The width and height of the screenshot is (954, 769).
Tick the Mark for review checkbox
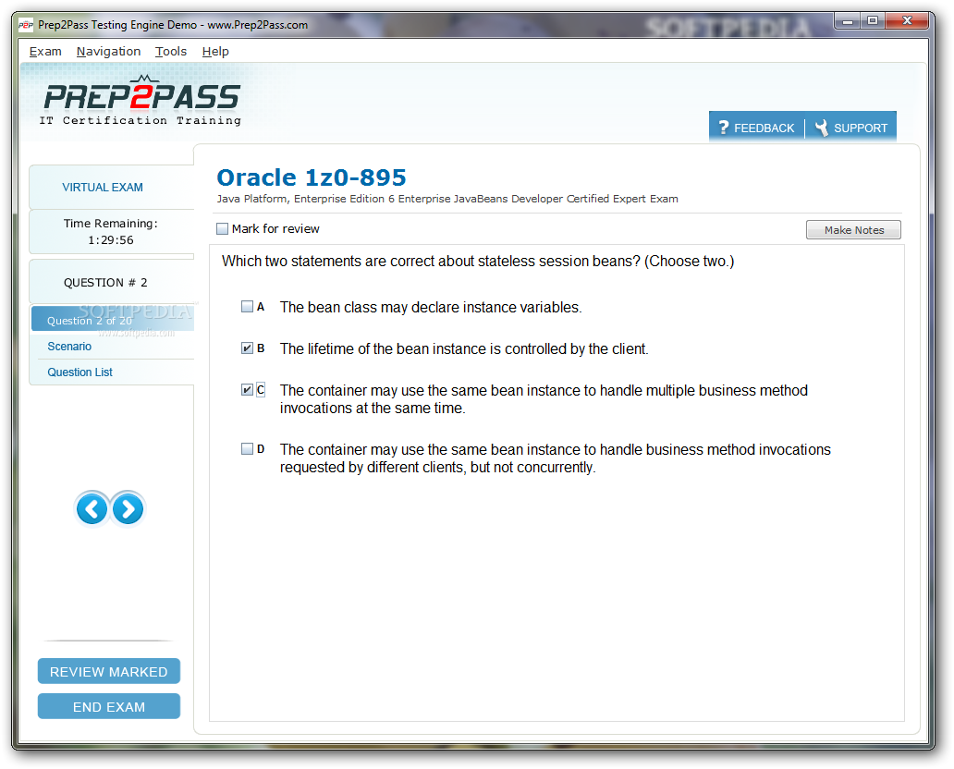click(x=222, y=228)
